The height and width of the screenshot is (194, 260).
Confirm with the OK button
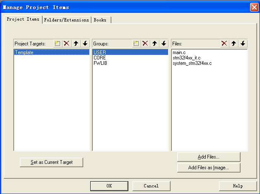tap(109, 186)
